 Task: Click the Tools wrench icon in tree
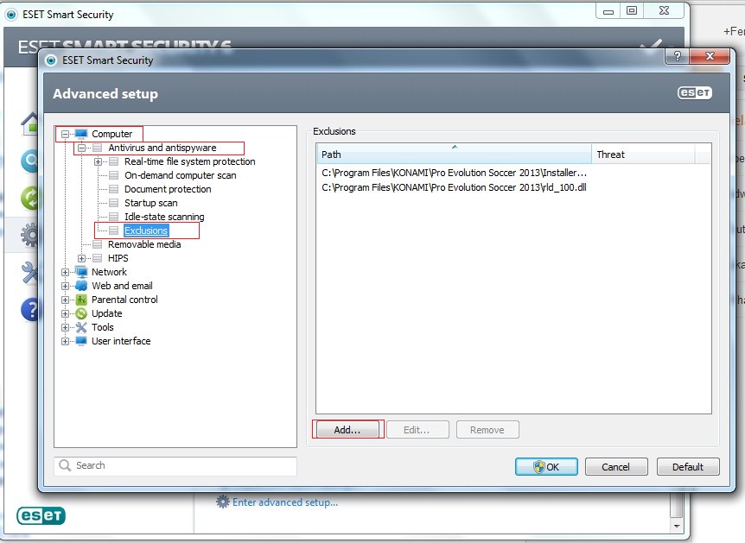pyautogui.click(x=81, y=327)
